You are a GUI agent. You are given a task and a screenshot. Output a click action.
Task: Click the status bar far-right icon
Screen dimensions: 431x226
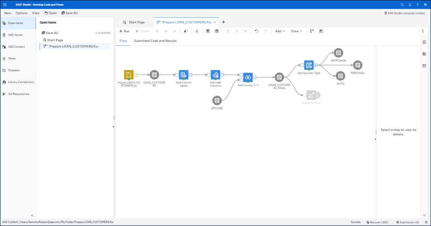pyautogui.click(x=426, y=222)
